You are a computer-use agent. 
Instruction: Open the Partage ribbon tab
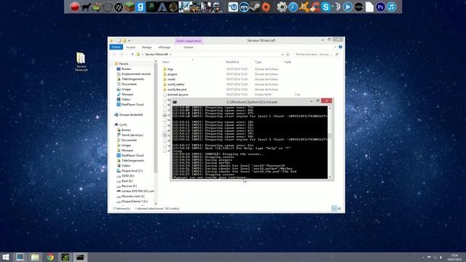pos(146,47)
